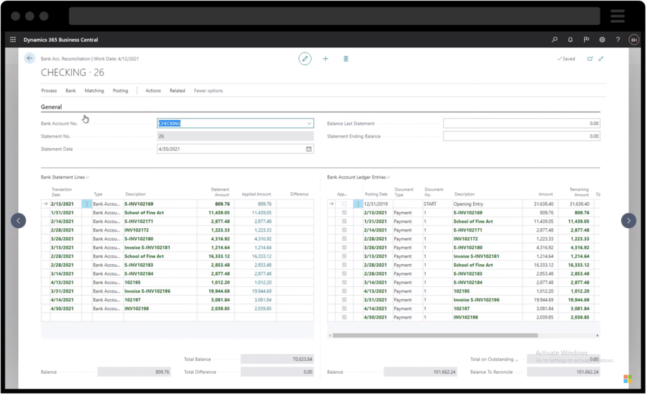Expand Bank Account Ledger Entries menu

click(x=358, y=177)
